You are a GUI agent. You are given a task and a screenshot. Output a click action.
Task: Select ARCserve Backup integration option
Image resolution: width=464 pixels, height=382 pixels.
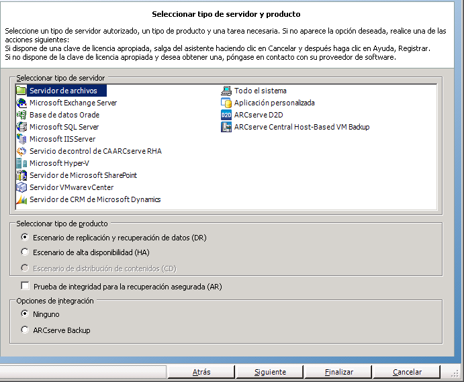click(x=25, y=330)
